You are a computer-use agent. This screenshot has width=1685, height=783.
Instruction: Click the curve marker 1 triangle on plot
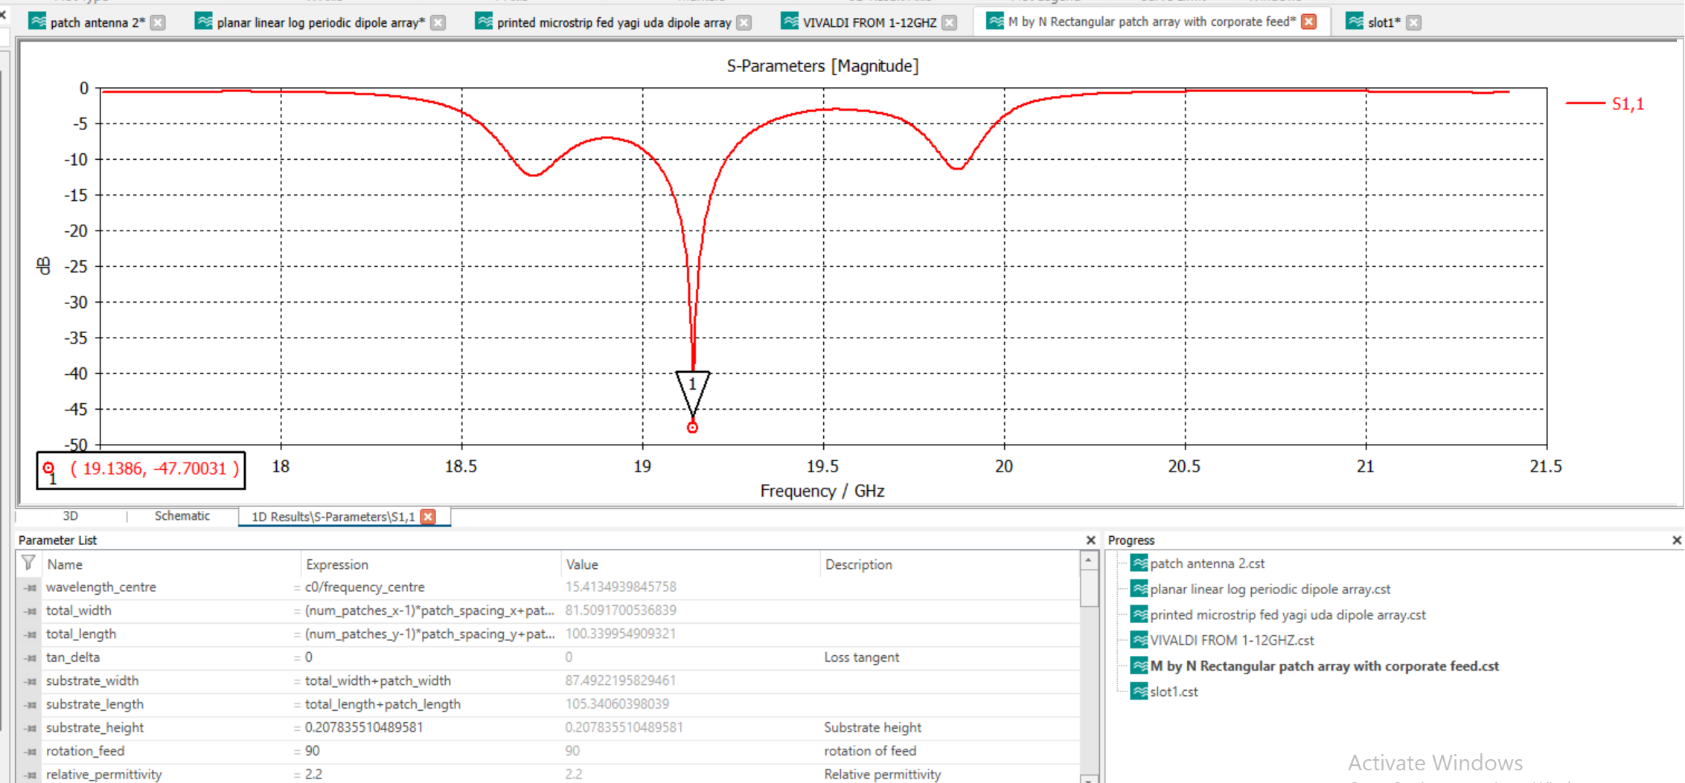(692, 387)
